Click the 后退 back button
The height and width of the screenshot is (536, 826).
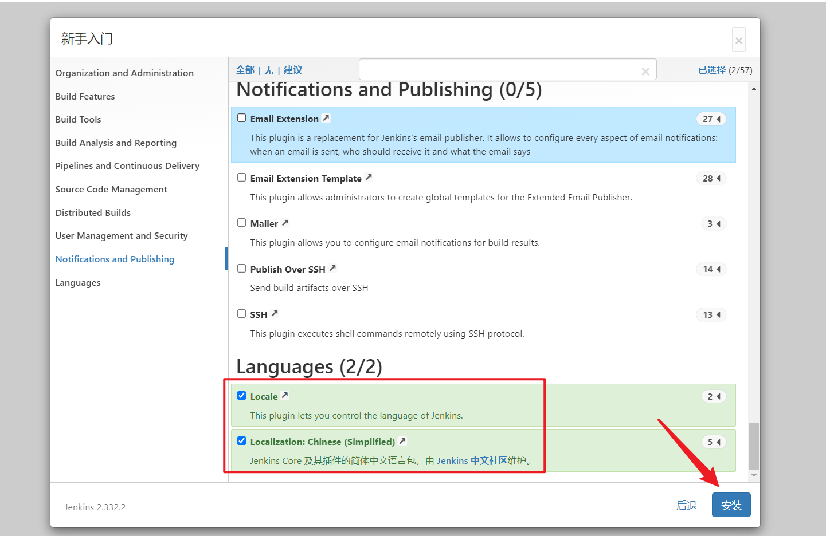[x=687, y=506]
